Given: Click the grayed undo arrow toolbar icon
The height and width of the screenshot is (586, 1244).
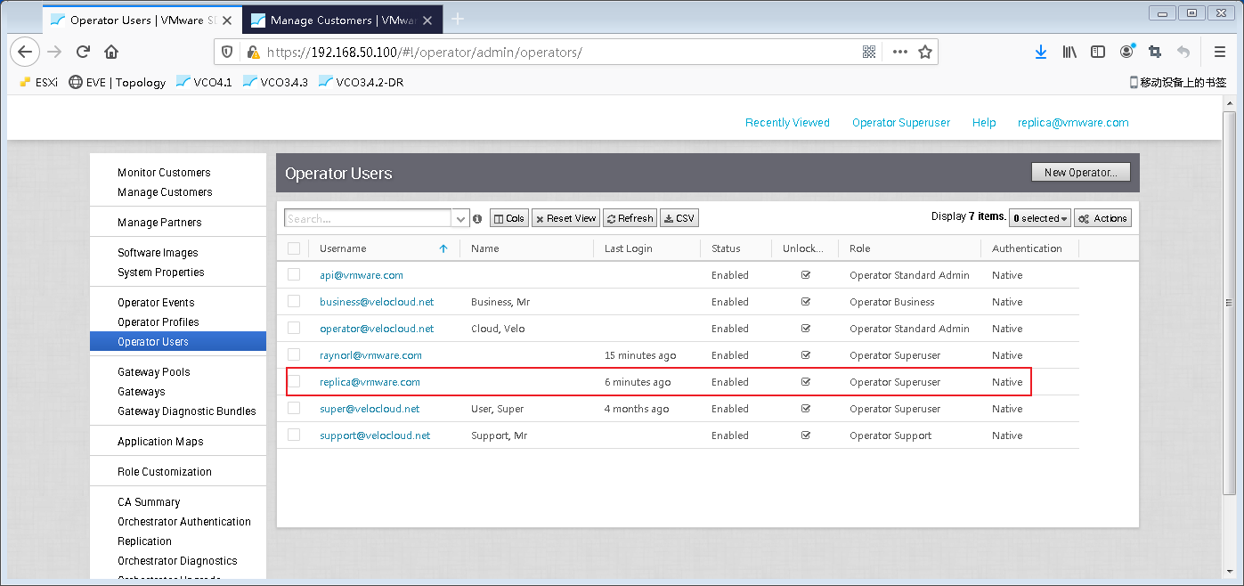Looking at the screenshot, I should (x=1183, y=52).
